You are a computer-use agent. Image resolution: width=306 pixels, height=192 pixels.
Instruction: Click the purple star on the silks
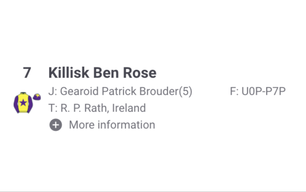[x=23, y=102]
